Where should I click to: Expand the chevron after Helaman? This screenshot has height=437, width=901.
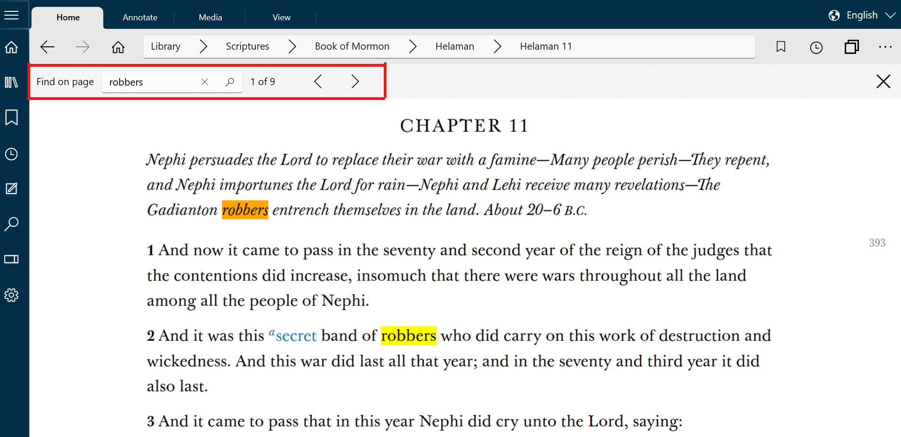[497, 46]
